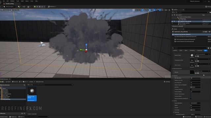This screenshot has height=118, width=211.
Task: Click the Add component button in Details
Action: tap(205, 32)
